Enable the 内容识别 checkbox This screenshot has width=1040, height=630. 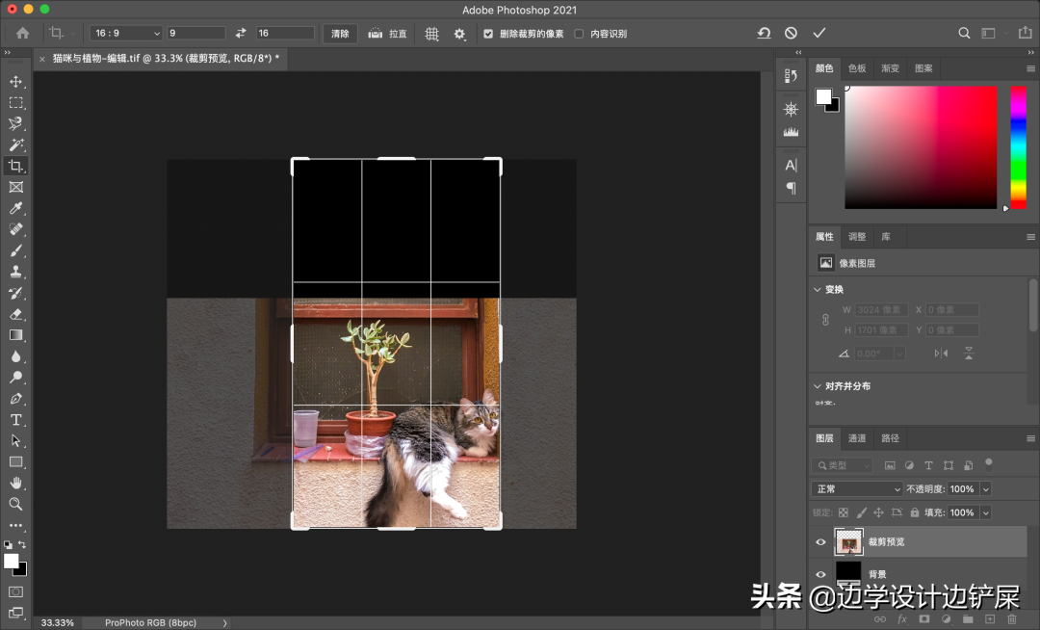point(579,33)
